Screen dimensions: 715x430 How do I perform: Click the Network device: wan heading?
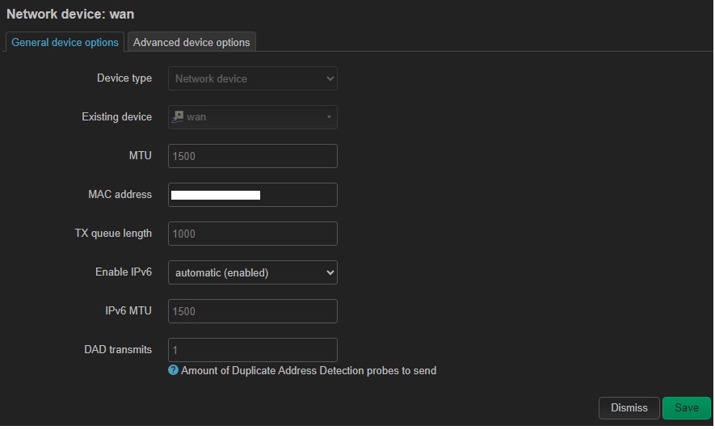tap(70, 14)
